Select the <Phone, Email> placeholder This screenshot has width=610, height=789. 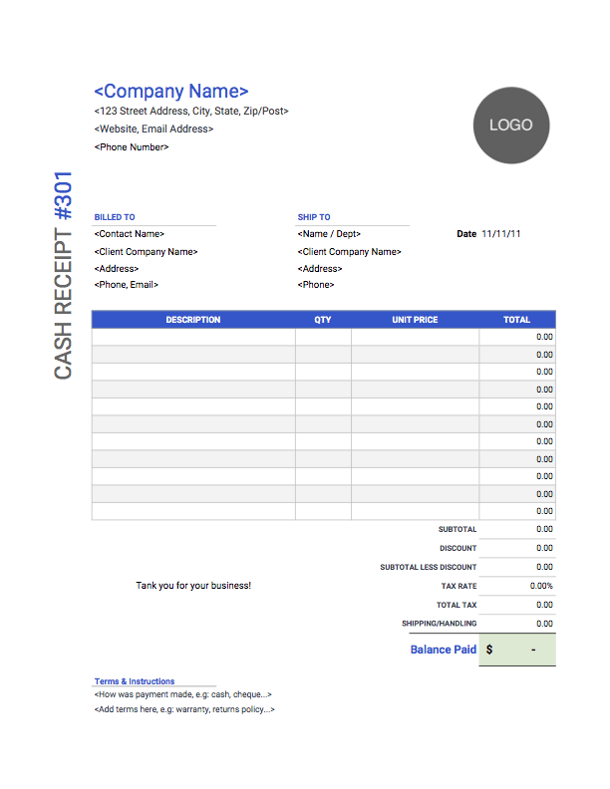pos(127,285)
